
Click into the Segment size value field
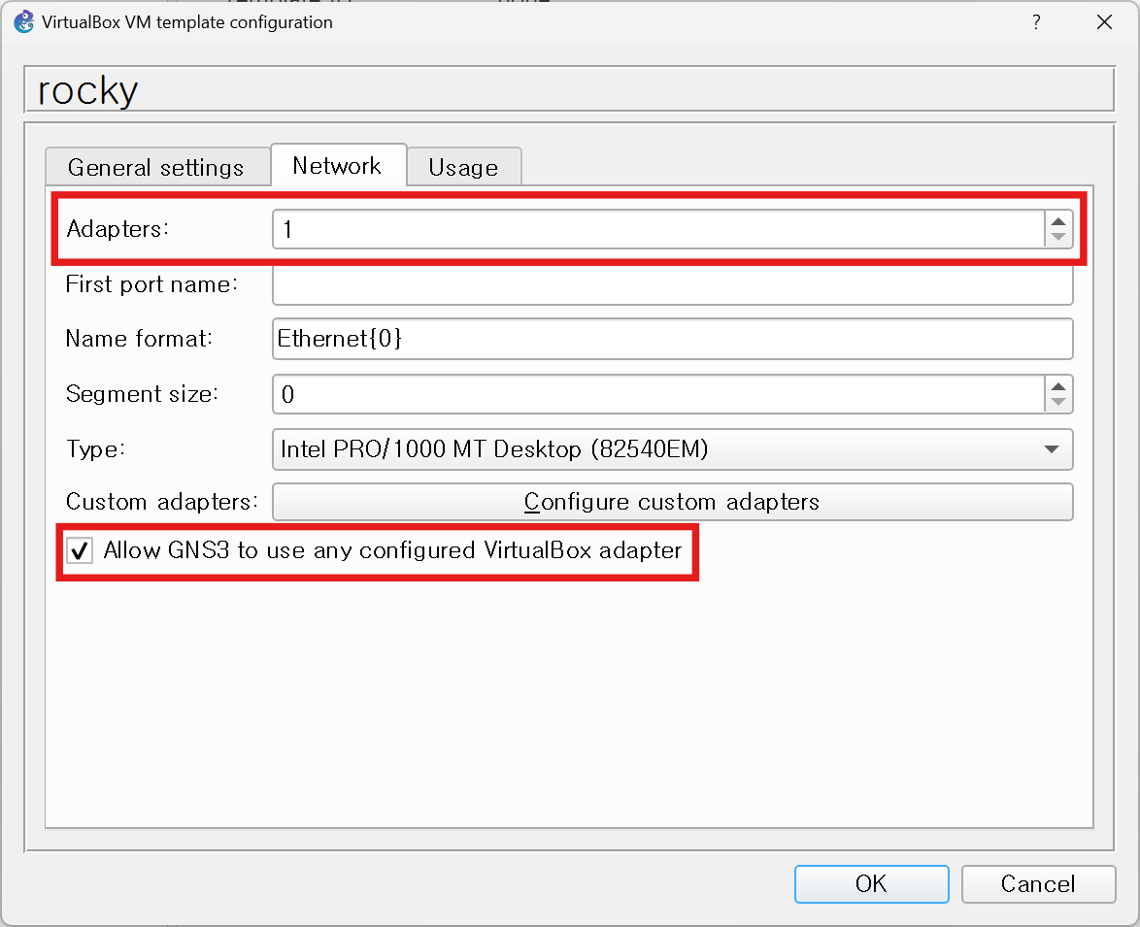point(658,394)
